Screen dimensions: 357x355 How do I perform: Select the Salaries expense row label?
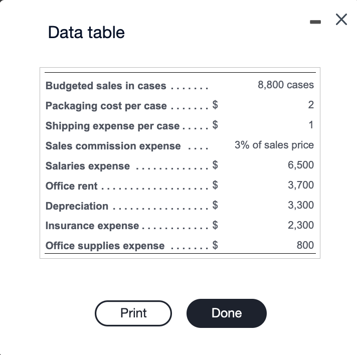click(x=88, y=166)
